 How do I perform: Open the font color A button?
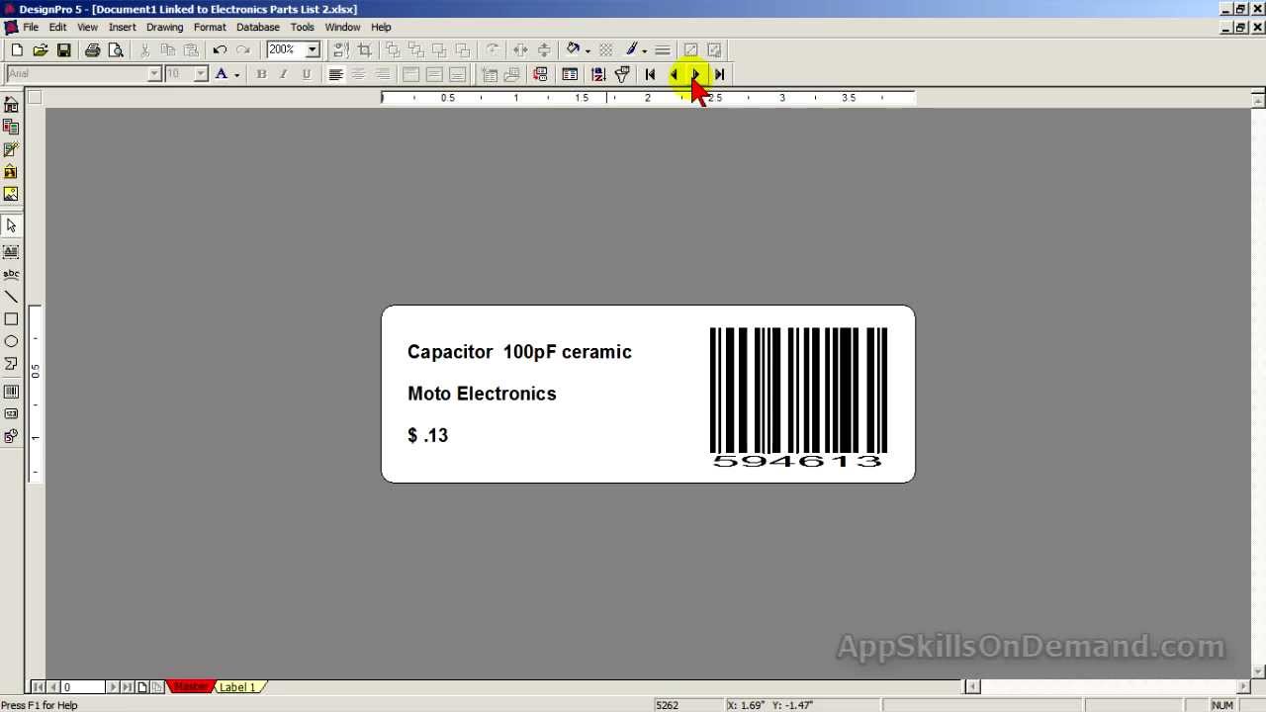click(222, 74)
